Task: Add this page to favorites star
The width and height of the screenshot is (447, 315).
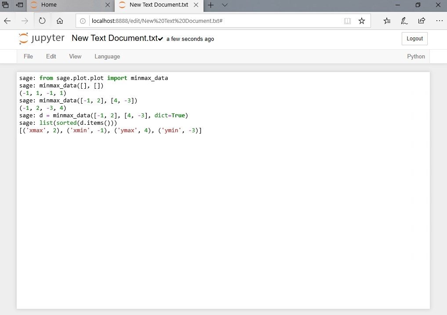Action: tap(361, 21)
